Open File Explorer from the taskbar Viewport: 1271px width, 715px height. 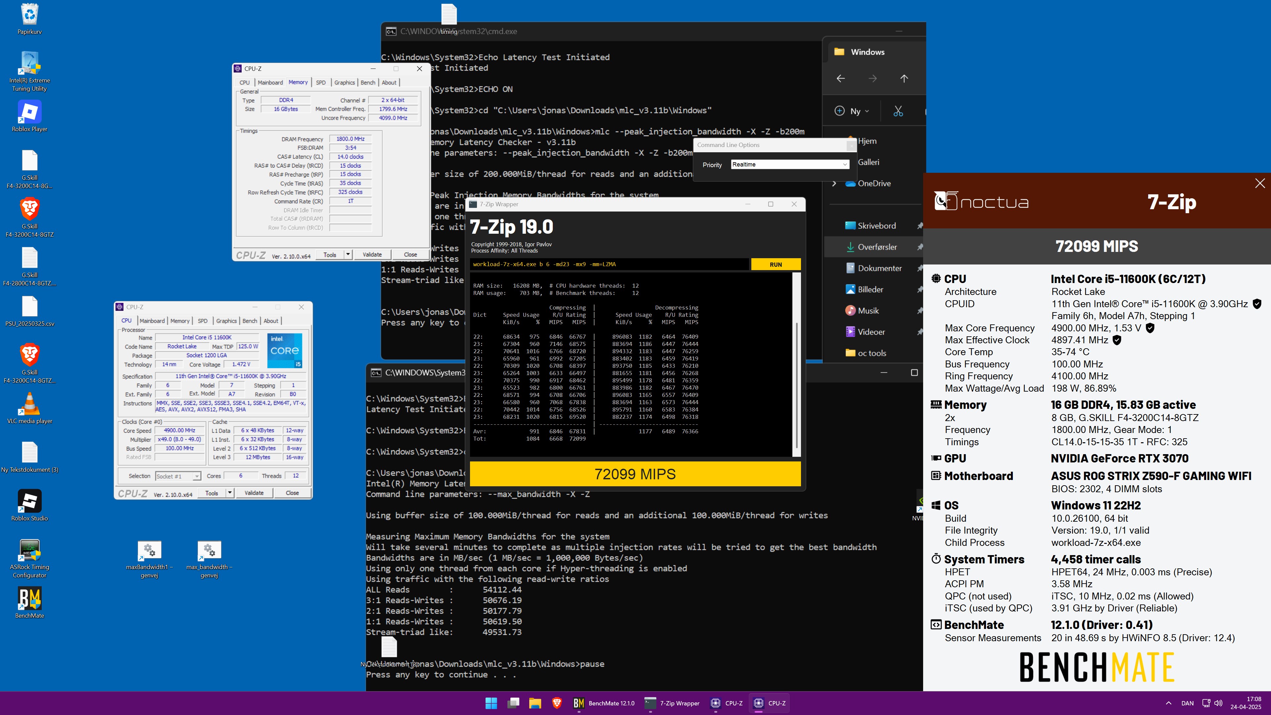coord(535,703)
